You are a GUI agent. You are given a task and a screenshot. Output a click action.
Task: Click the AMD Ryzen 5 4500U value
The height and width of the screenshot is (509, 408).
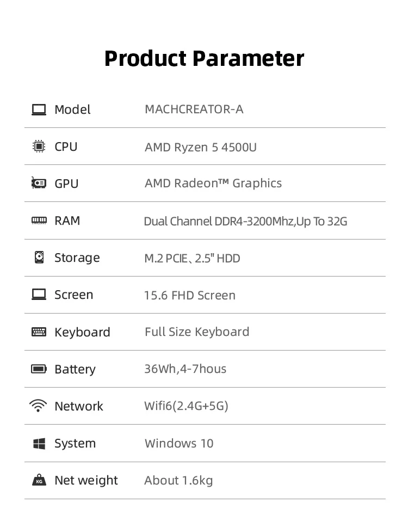[x=200, y=147]
